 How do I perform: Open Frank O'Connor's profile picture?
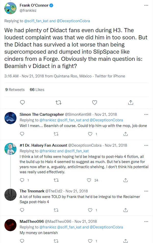coord(11,8)
